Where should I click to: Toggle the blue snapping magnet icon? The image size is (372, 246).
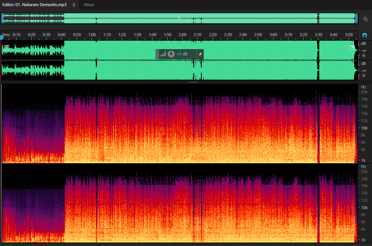tap(365, 35)
